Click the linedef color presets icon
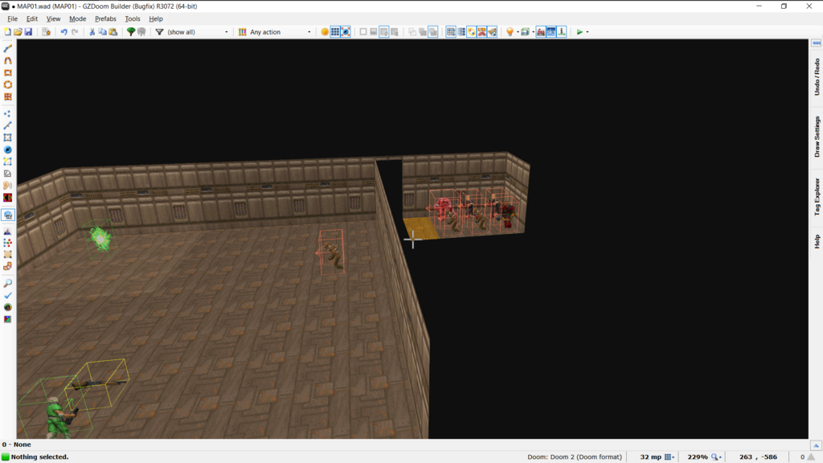Screen dimensions: 823x463 [x=242, y=32]
